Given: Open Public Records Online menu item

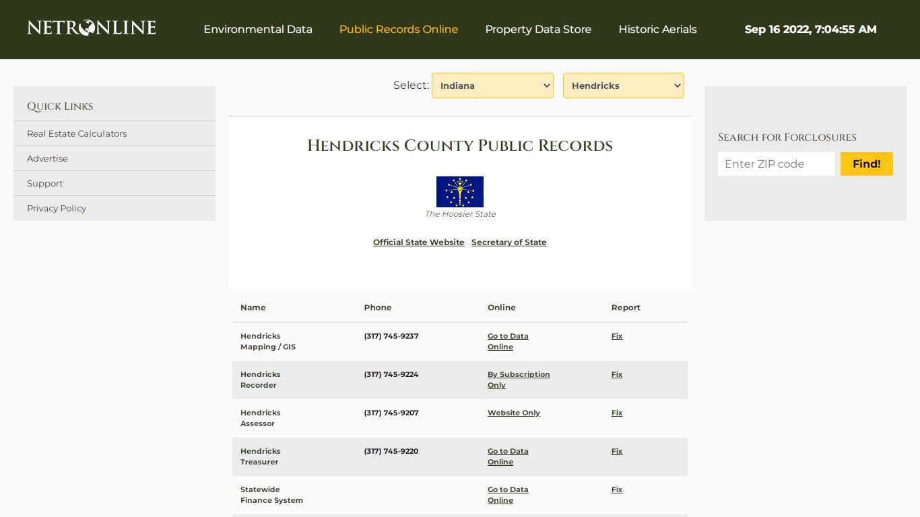Looking at the screenshot, I should (x=399, y=30).
